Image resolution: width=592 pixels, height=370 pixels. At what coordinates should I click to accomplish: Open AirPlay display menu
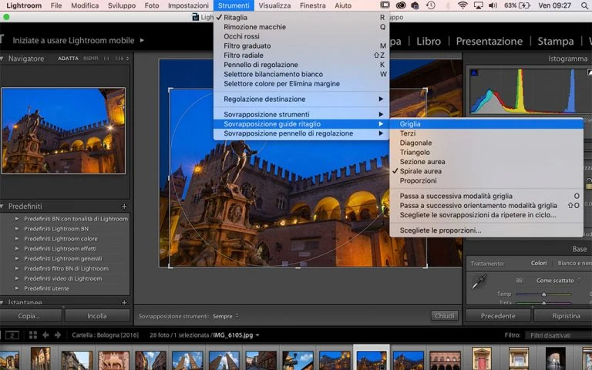pos(479,5)
